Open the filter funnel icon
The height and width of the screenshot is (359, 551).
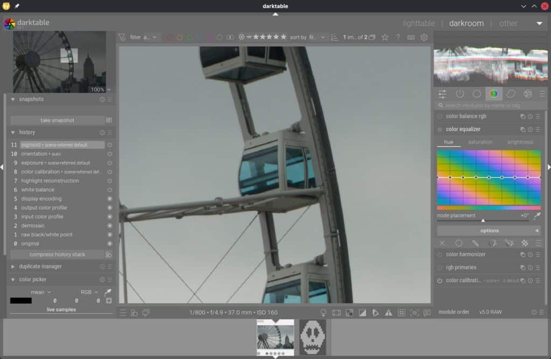(122, 37)
